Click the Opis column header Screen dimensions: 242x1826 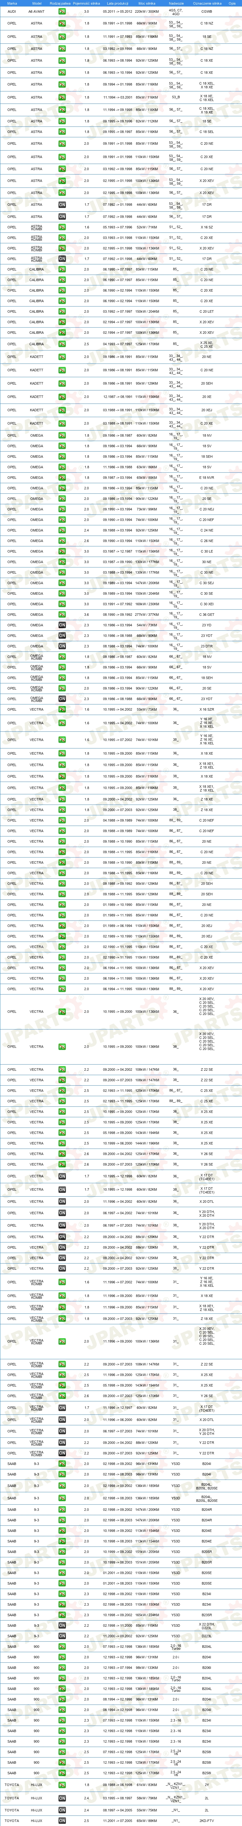coord(231,3)
